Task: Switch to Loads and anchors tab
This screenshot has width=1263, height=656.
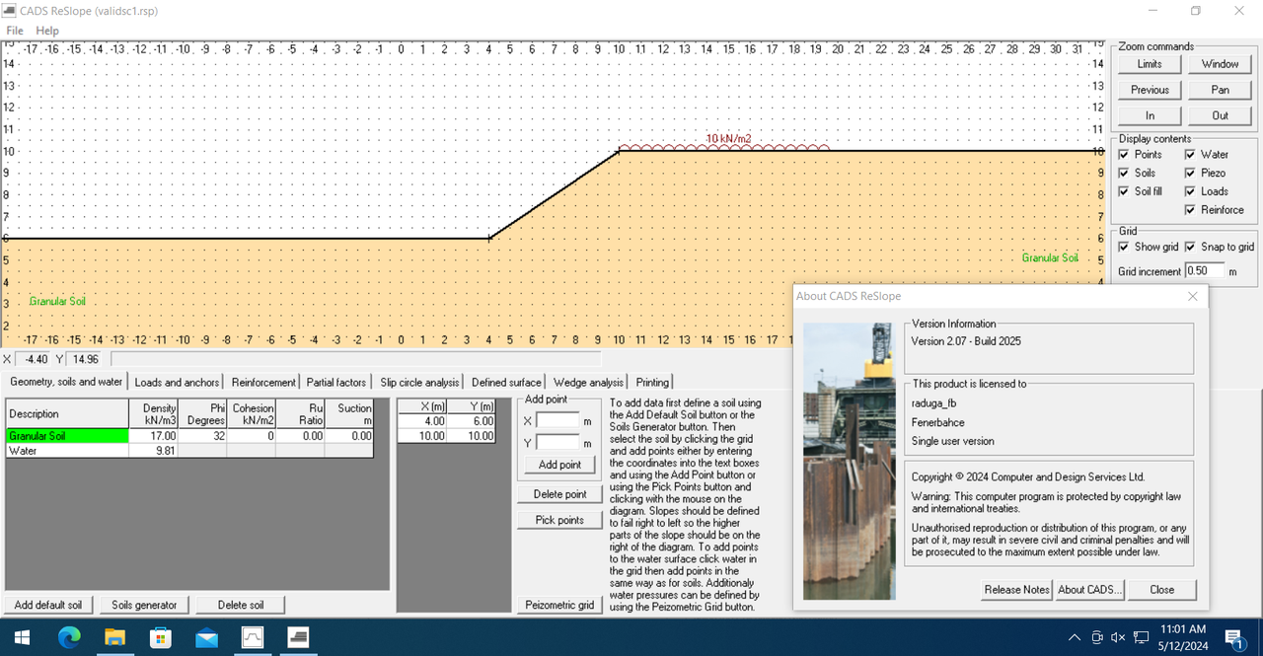Action: coord(177,382)
